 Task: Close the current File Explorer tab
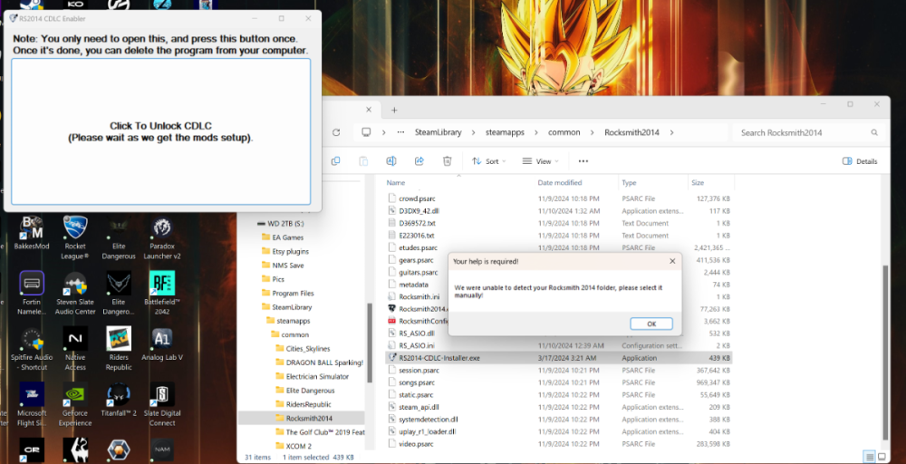370,110
